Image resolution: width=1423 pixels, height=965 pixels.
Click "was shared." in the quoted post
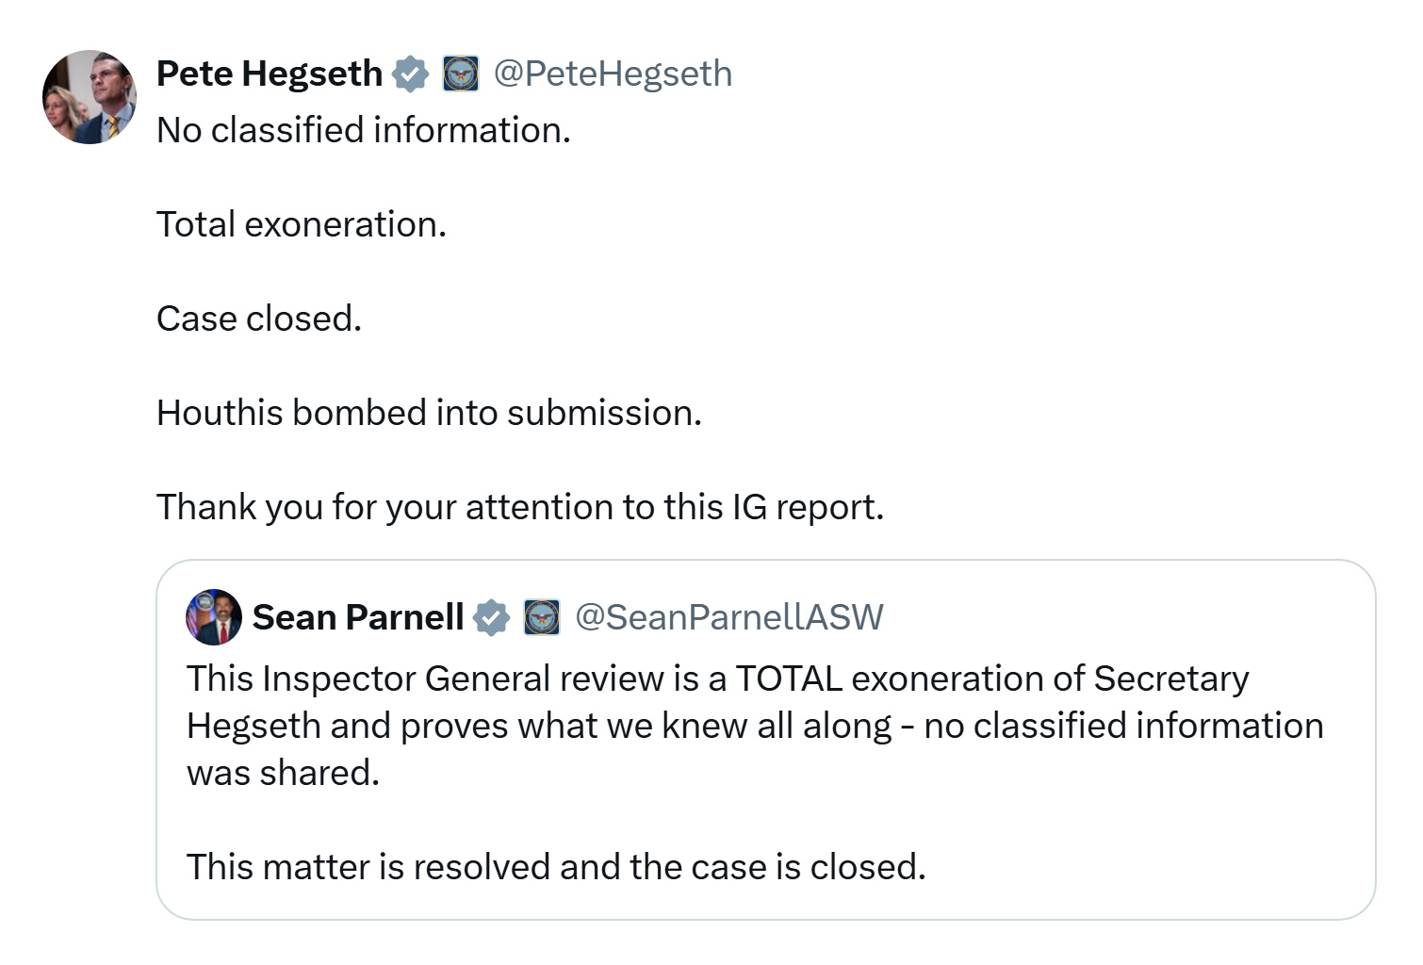pyautogui.click(x=283, y=773)
